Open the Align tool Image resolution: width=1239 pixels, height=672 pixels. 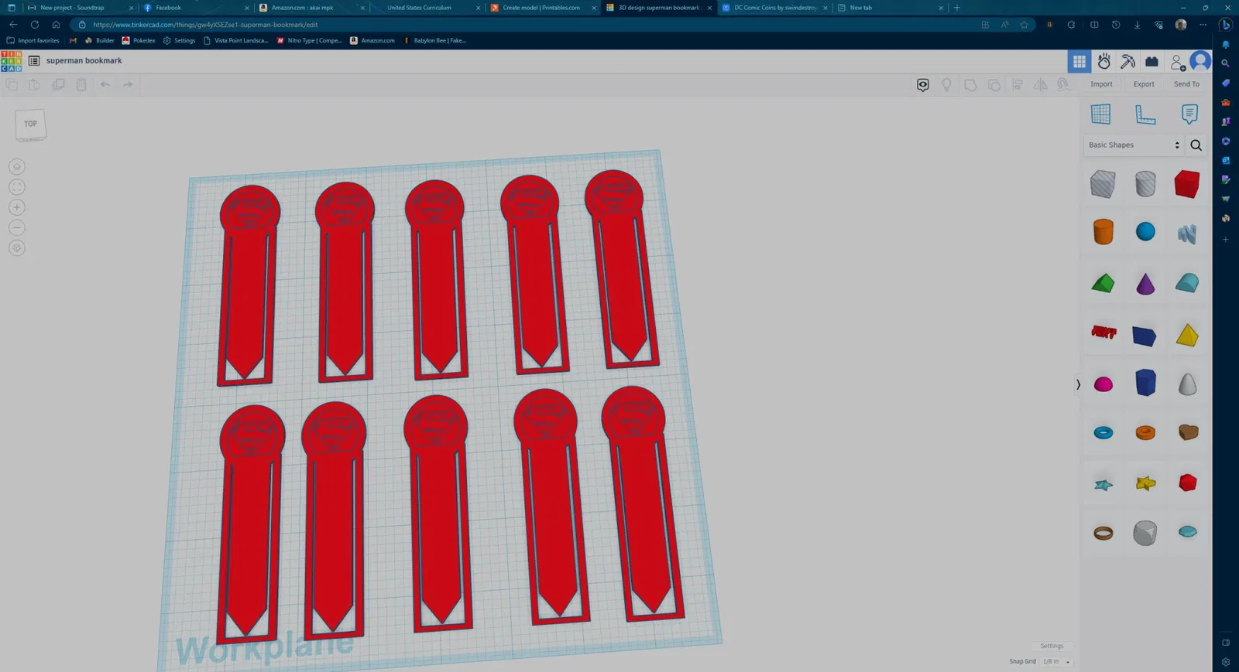click(x=1018, y=84)
